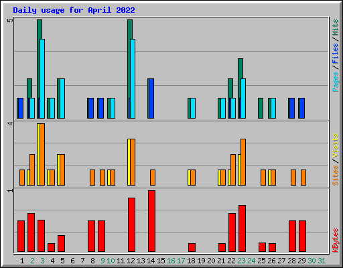The width and height of the screenshot is (343, 268).
Task: Click the orange Sites bar for day 23
Action: (243, 162)
